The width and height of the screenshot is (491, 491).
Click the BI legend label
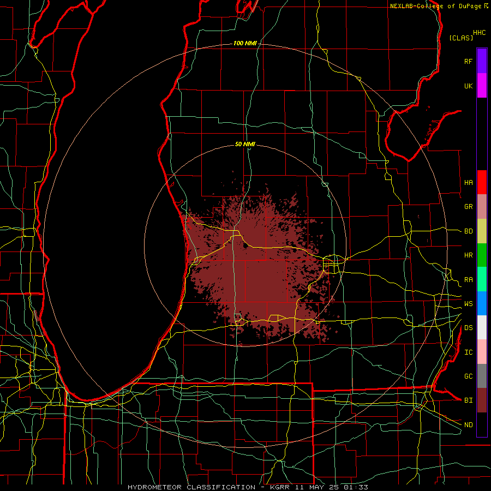(x=468, y=400)
